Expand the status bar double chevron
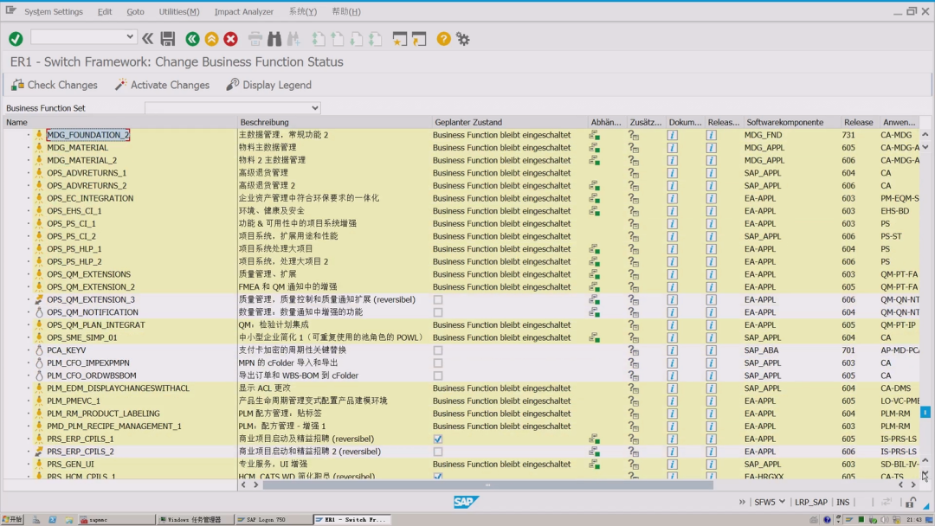Screen dimensions: 935x526 coord(742,502)
